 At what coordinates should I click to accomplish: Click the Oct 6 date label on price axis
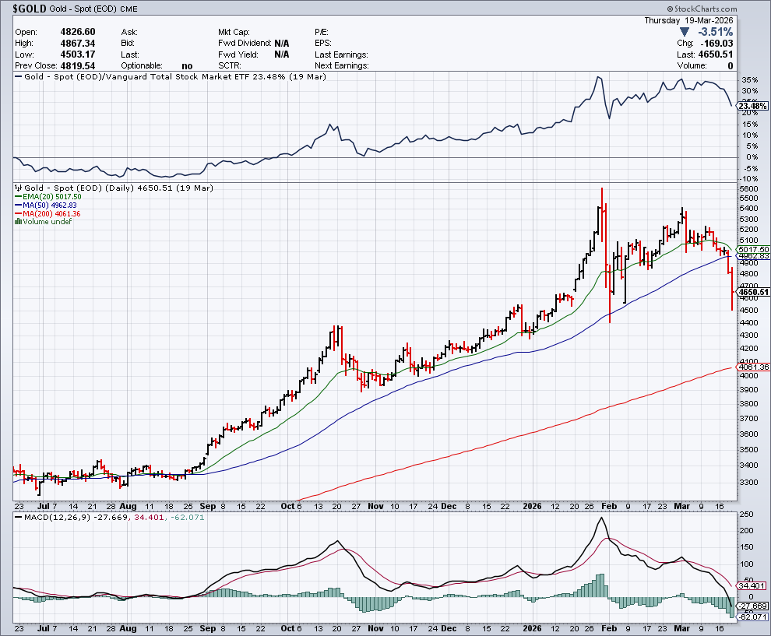[x=292, y=505]
